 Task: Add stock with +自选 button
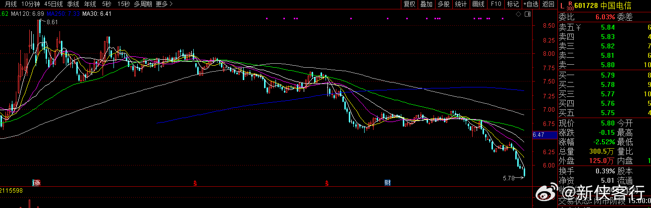pos(530,4)
